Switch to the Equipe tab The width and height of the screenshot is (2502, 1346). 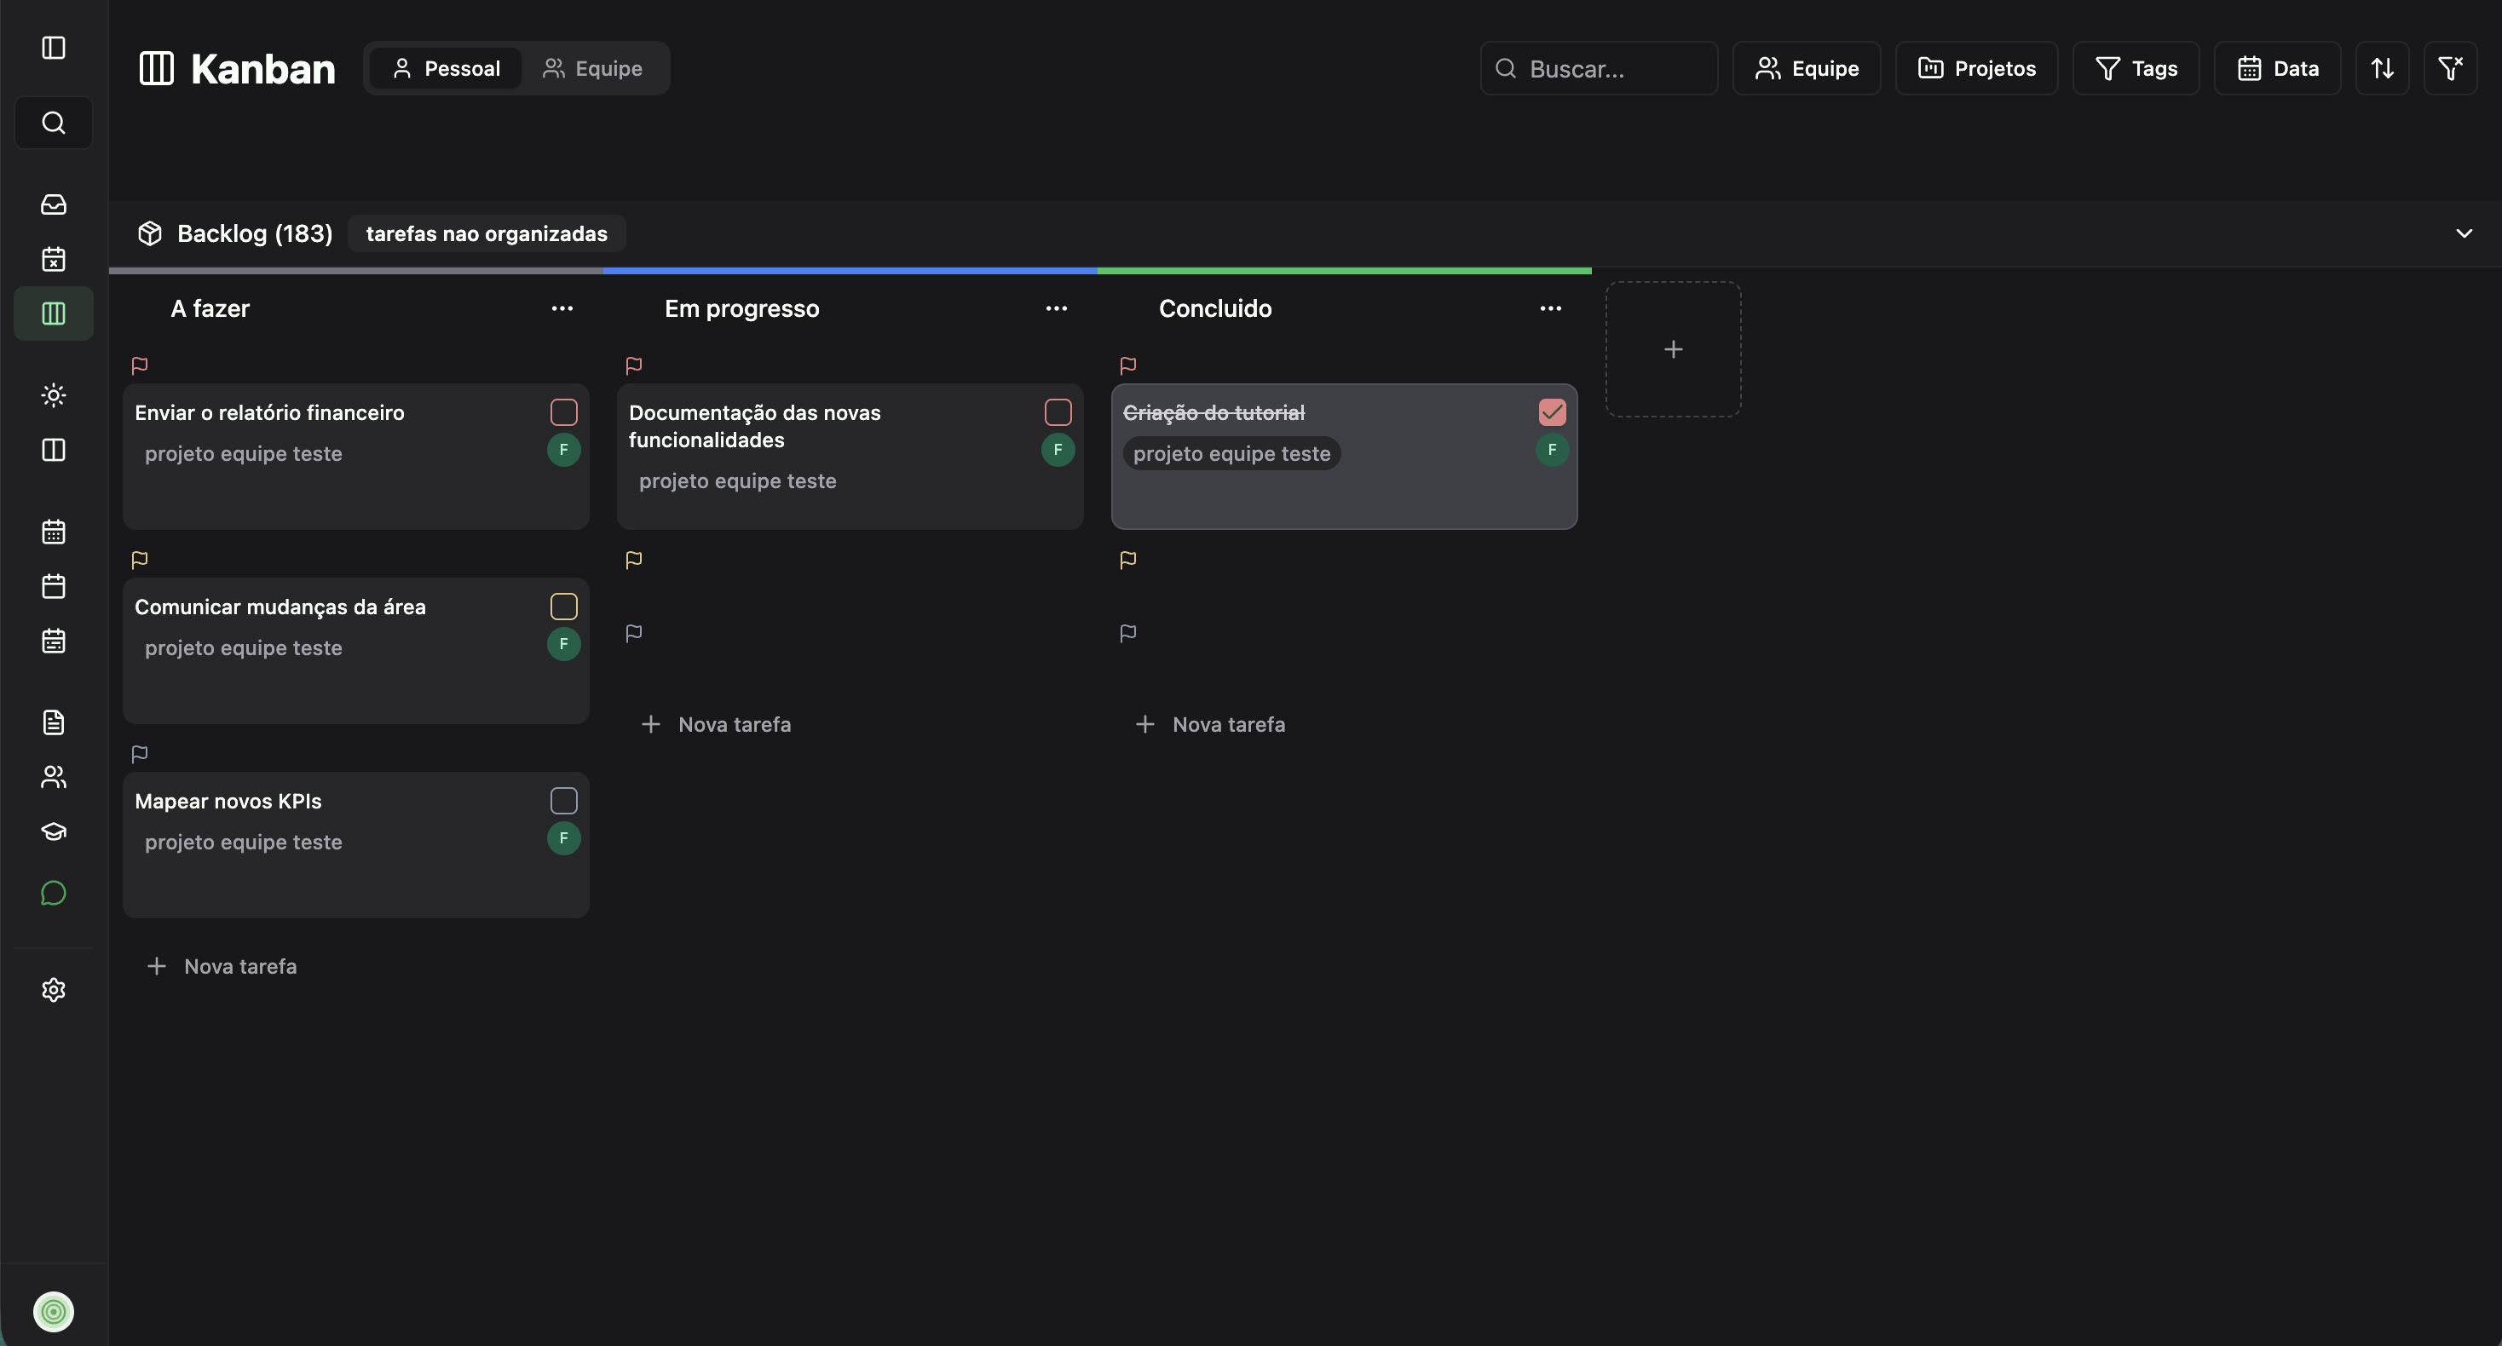593,68
